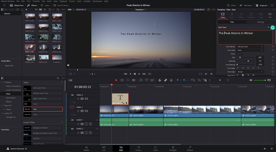Toggle the timeline Snapping magnet icon
The image size is (276, 152).
pyautogui.click(x=160, y=80)
